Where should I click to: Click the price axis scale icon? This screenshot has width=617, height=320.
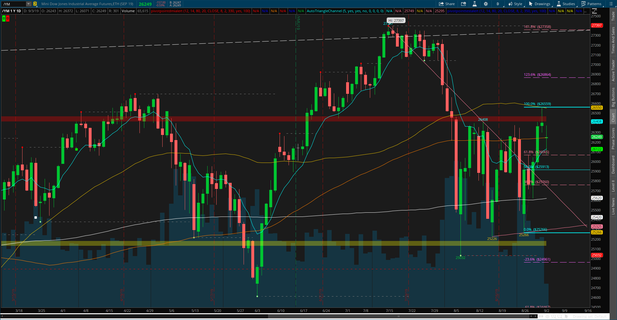595,11
